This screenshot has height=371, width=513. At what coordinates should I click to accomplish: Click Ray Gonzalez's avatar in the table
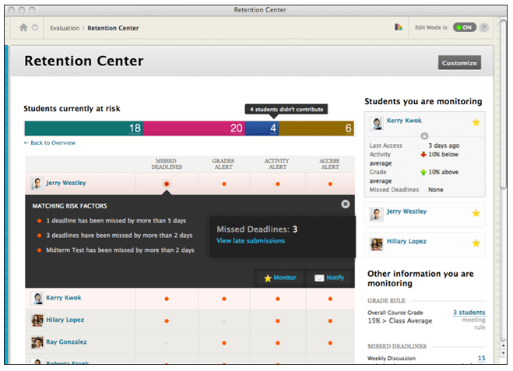(x=37, y=342)
